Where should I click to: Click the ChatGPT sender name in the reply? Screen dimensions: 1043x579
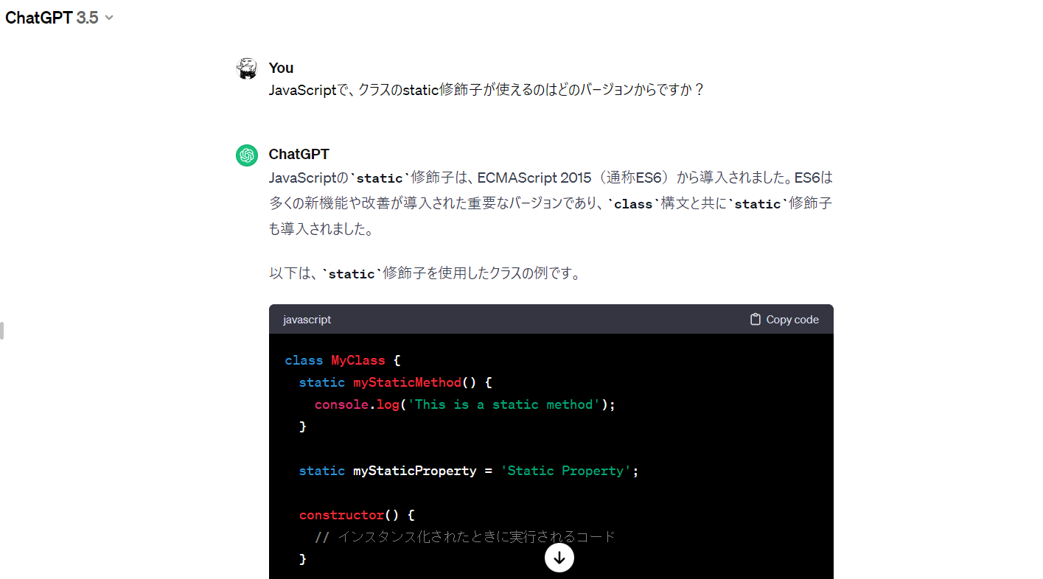299,154
